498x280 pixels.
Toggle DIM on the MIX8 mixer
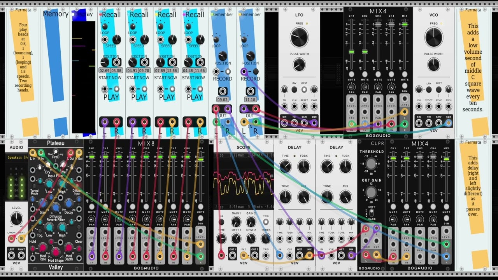click(201, 218)
